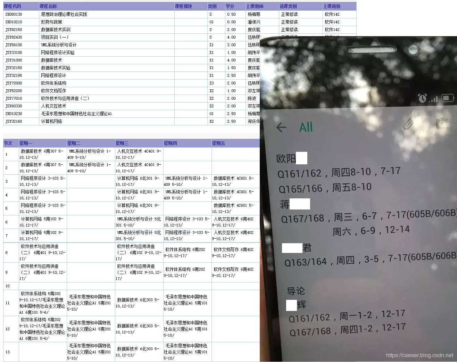This screenshot has width=457, height=362.
Task: Select 项目实训（一） in the course list
Action: point(55,37)
